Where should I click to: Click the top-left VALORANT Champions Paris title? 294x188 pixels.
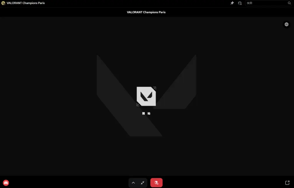pos(26,3)
